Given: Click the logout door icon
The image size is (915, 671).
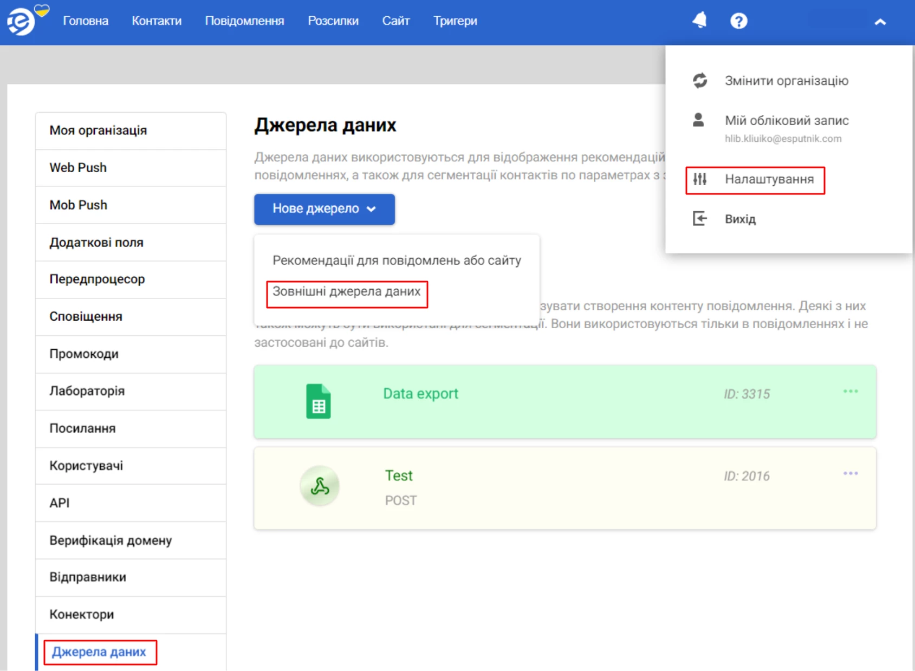Looking at the screenshot, I should (699, 218).
